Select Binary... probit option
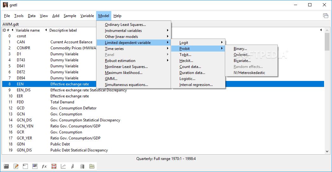This screenshot has height=172, width=332. [251, 49]
